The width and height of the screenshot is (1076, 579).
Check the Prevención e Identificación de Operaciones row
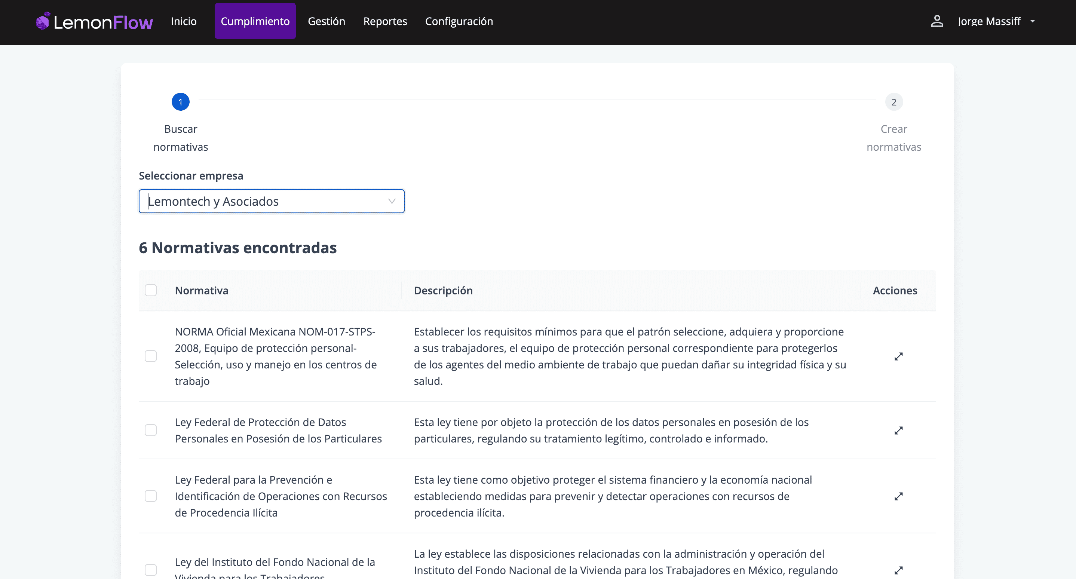click(150, 496)
